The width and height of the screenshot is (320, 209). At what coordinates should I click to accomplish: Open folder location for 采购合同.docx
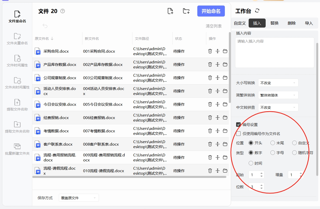[x=225, y=51]
